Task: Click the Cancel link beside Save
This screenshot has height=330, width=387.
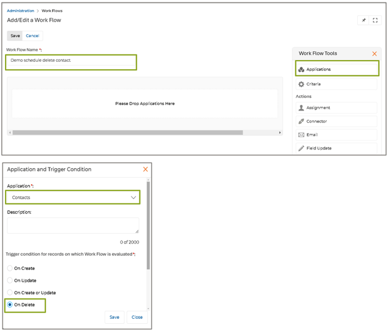Action: click(33, 36)
